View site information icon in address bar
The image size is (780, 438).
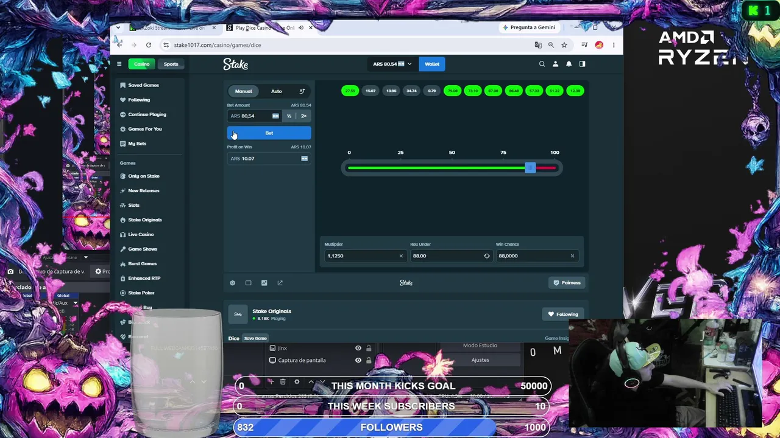(x=166, y=45)
